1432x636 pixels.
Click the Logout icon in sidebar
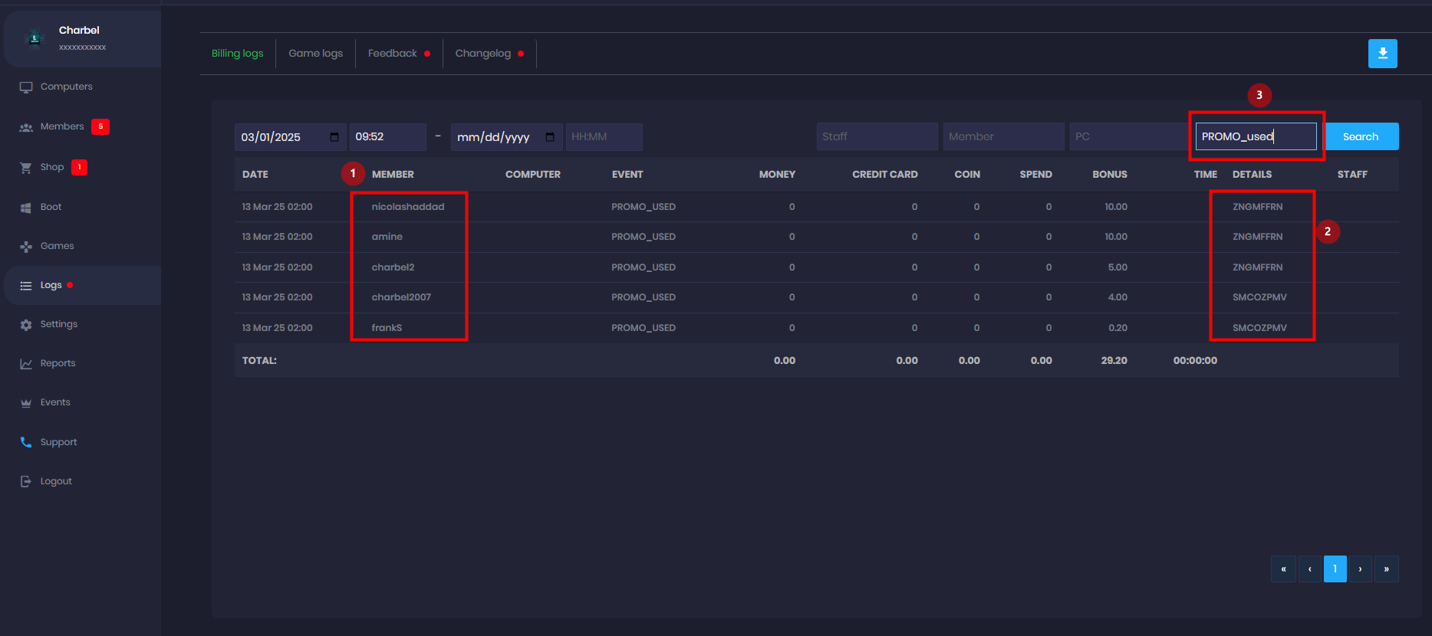pos(26,482)
